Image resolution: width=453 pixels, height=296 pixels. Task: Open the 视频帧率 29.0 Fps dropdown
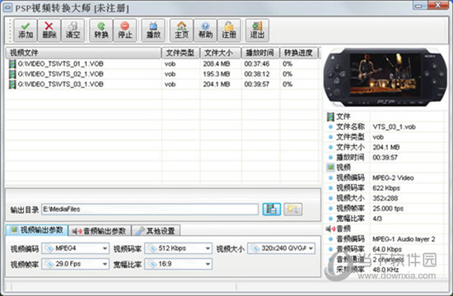pos(75,264)
